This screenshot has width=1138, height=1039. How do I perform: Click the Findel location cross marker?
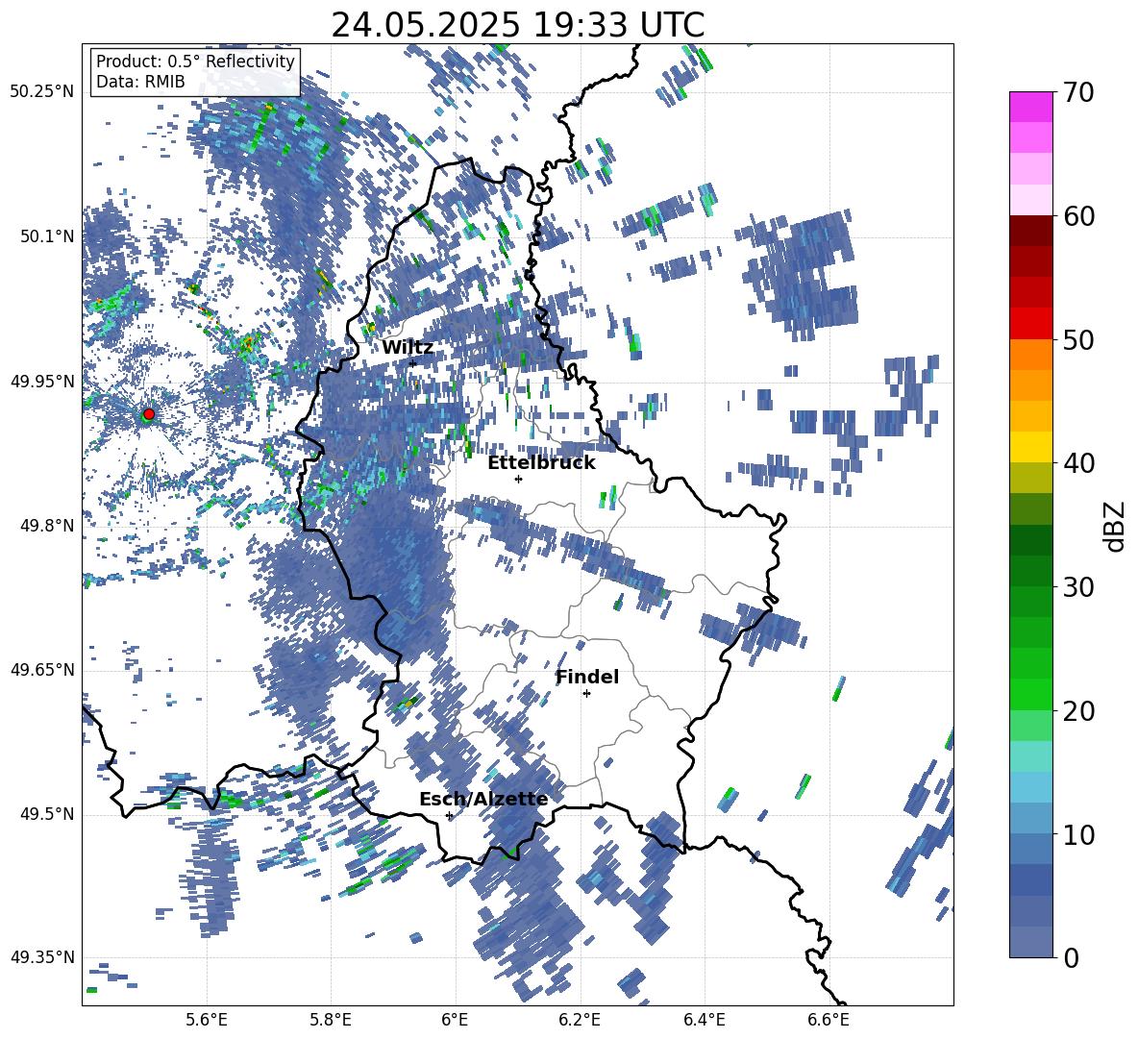[x=586, y=694]
